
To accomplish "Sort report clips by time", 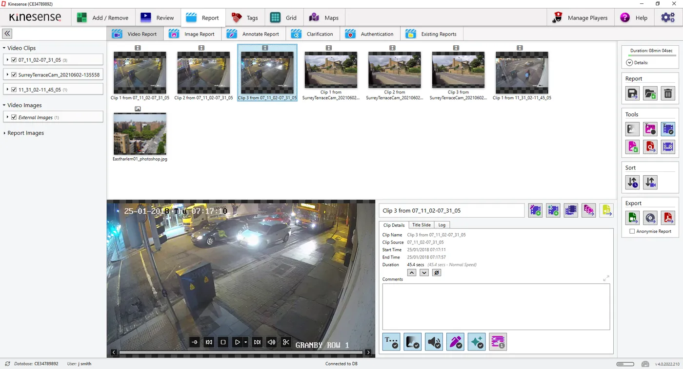I will (633, 182).
